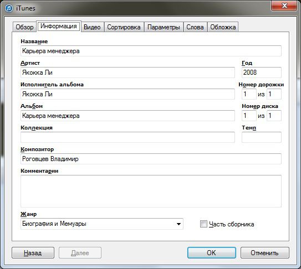This screenshot has height=269, width=301.
Task: Open the Слова tab
Action: 195,27
